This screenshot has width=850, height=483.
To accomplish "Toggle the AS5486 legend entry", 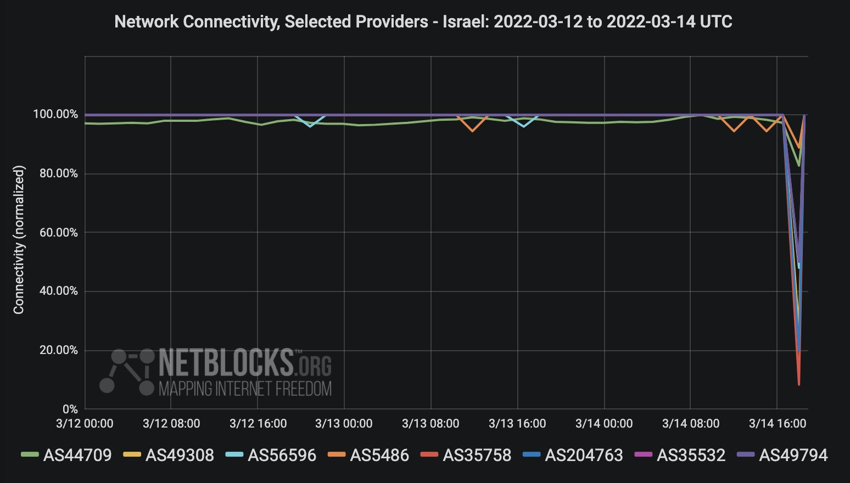I will tap(368, 455).
